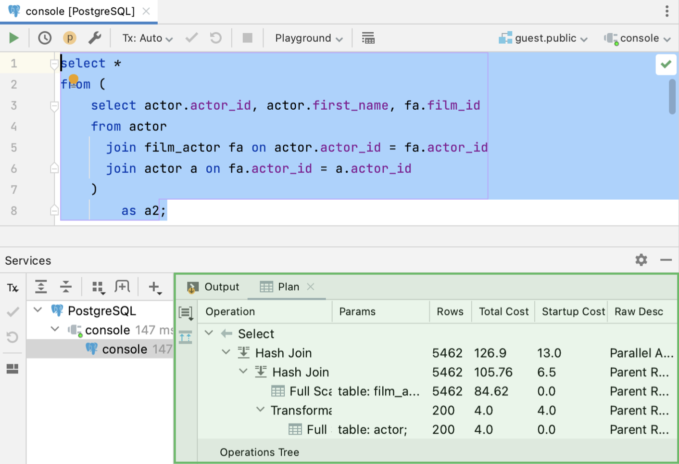Click the In-Editor Results table icon
Screen dimensions: 679x464
coord(368,38)
